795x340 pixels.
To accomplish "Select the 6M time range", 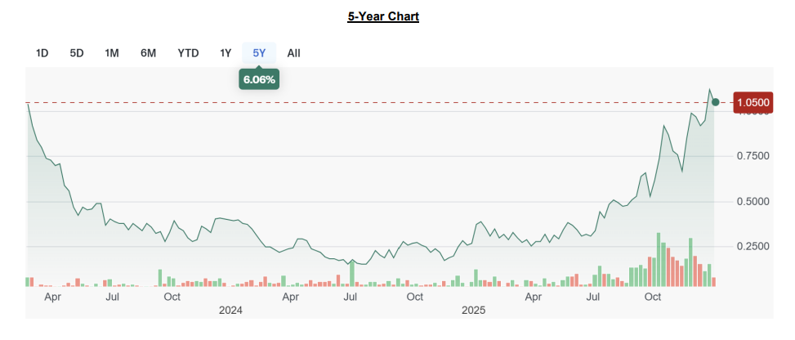I will pyautogui.click(x=148, y=53).
